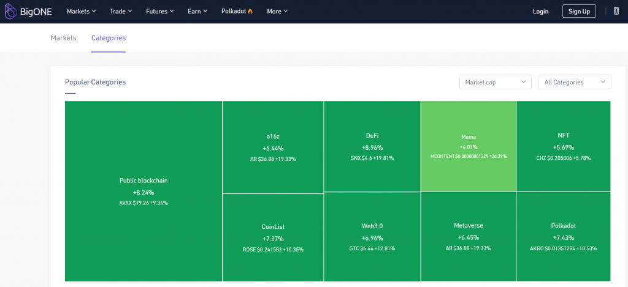Click the MCONTENT price text in Meme tile

pyautogui.click(x=469, y=156)
